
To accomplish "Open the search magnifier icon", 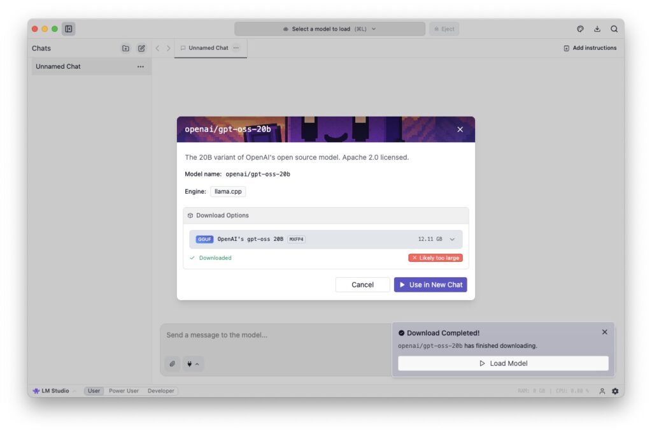I will (x=614, y=29).
